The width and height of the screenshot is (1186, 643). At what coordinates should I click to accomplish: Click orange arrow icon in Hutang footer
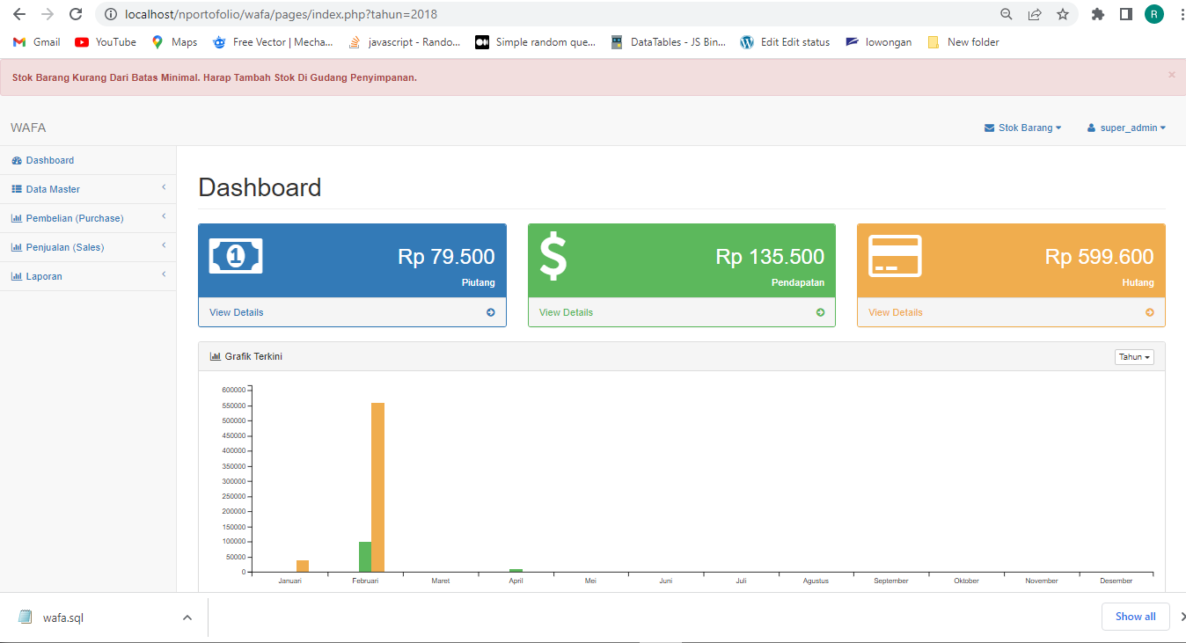click(1149, 312)
